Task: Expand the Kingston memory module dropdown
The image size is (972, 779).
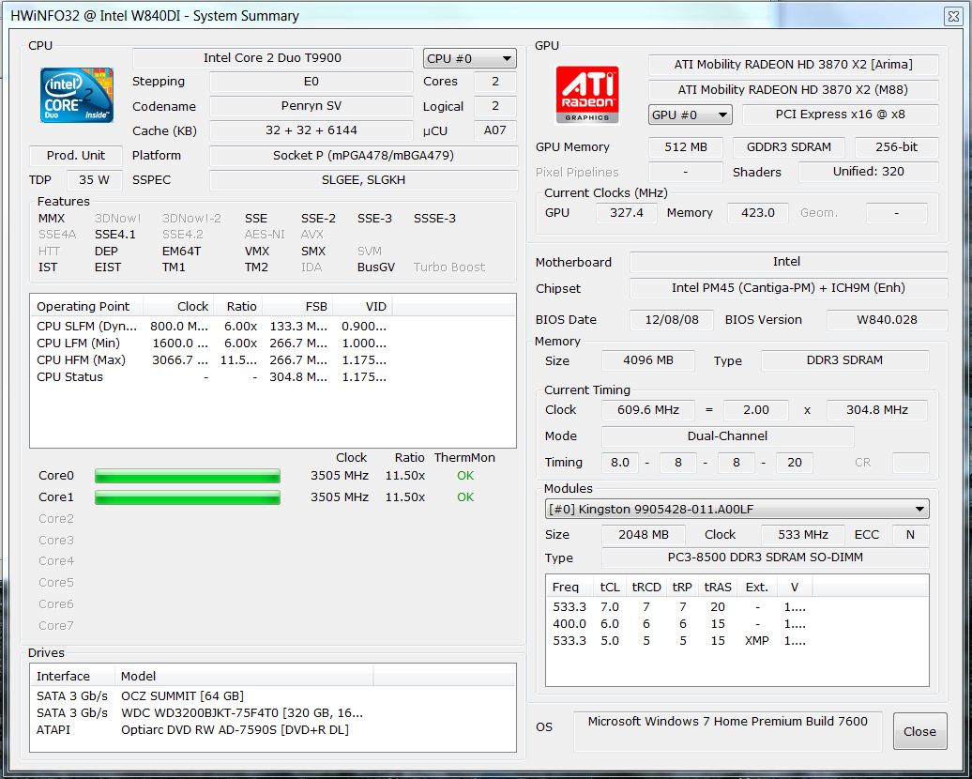Action: [x=737, y=510]
